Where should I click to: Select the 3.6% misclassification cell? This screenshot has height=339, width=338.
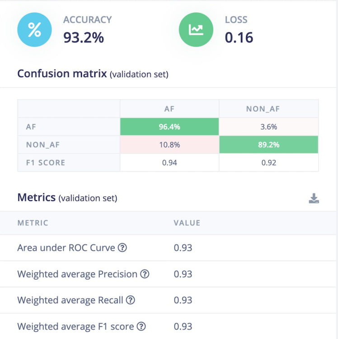268,127
